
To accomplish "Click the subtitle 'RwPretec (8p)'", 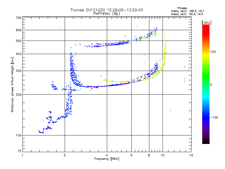I will pos(107,14).
